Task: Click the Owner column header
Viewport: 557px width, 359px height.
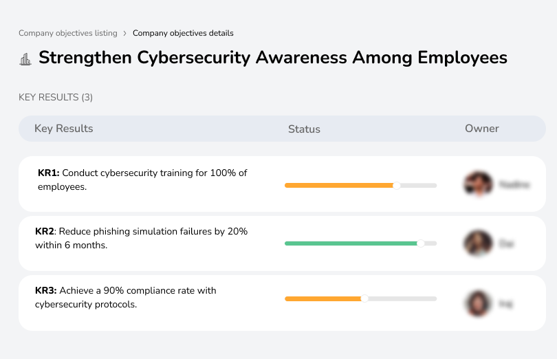Action: [481, 129]
